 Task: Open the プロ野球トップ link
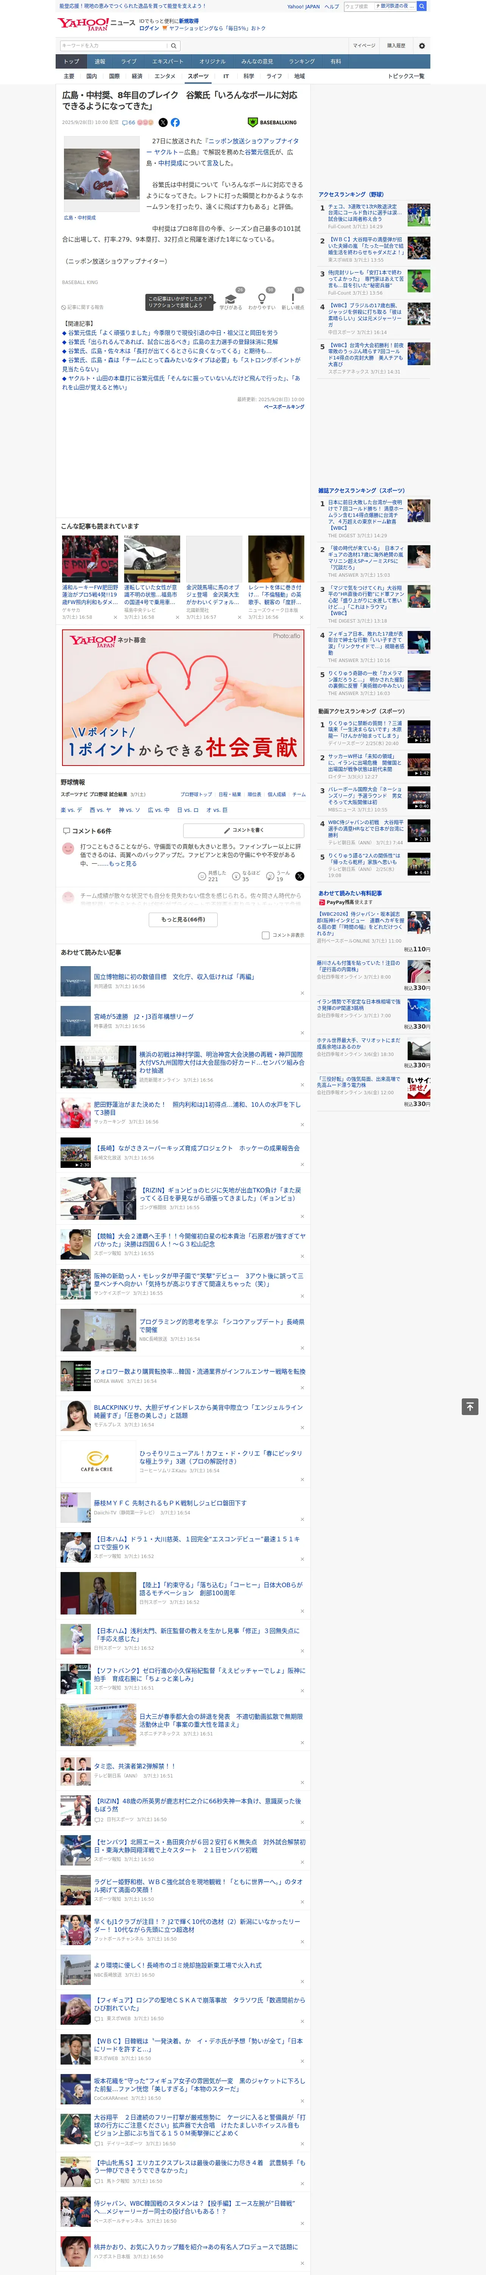point(196,794)
